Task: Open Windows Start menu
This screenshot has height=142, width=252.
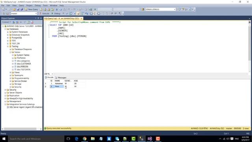Action: [4, 138]
